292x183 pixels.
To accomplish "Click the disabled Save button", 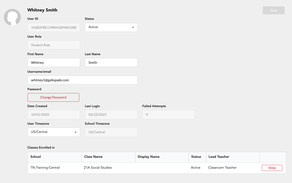I will point(274,10).
